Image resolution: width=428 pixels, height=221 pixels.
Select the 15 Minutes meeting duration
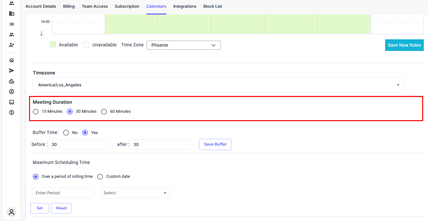36,111
